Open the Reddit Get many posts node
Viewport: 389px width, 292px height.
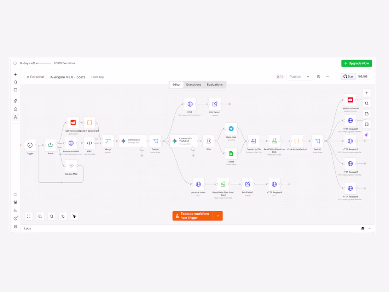[73, 122]
